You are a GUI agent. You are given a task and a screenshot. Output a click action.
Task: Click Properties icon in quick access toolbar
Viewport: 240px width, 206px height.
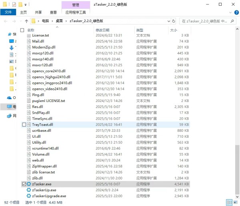point(14,4)
